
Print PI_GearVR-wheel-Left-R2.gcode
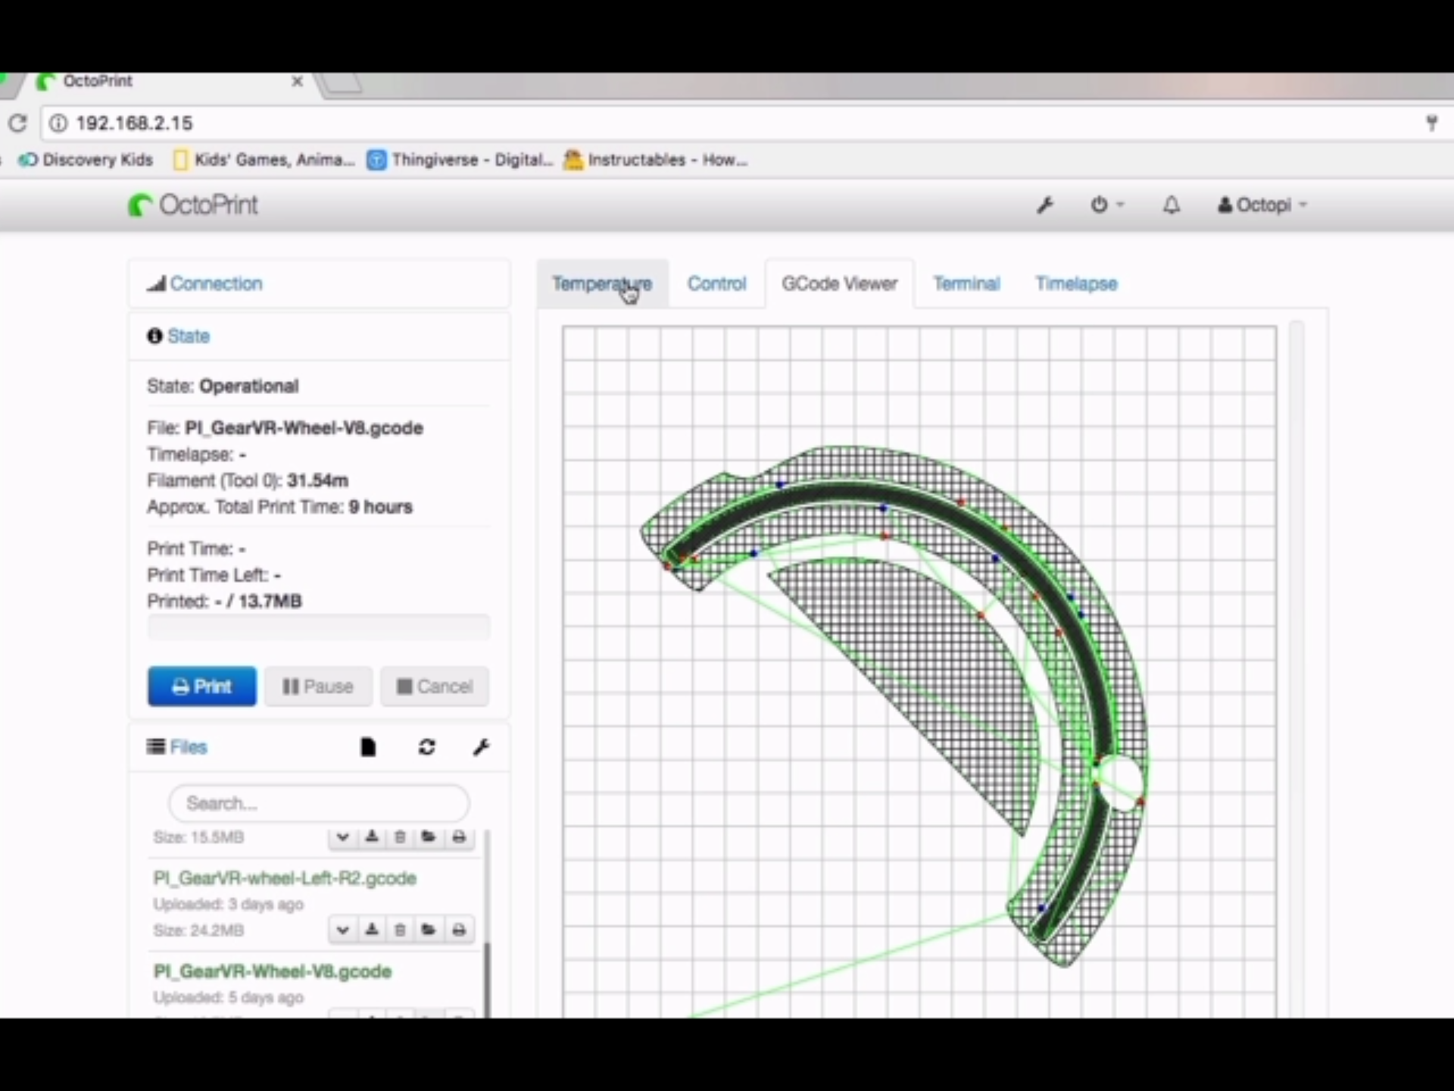click(459, 930)
